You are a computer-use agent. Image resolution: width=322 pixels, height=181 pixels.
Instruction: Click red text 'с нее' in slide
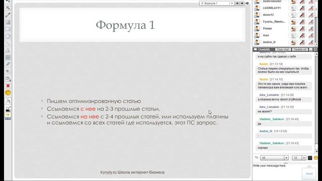point(88,109)
